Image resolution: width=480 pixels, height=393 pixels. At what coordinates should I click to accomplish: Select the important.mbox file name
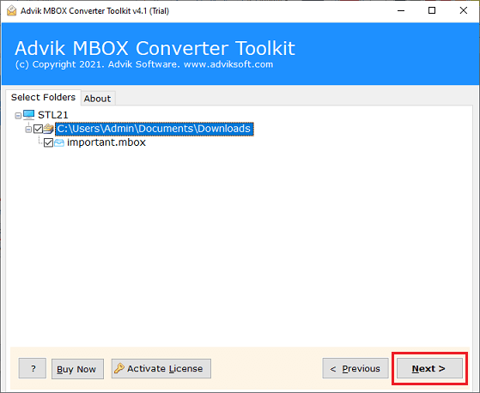pos(106,142)
